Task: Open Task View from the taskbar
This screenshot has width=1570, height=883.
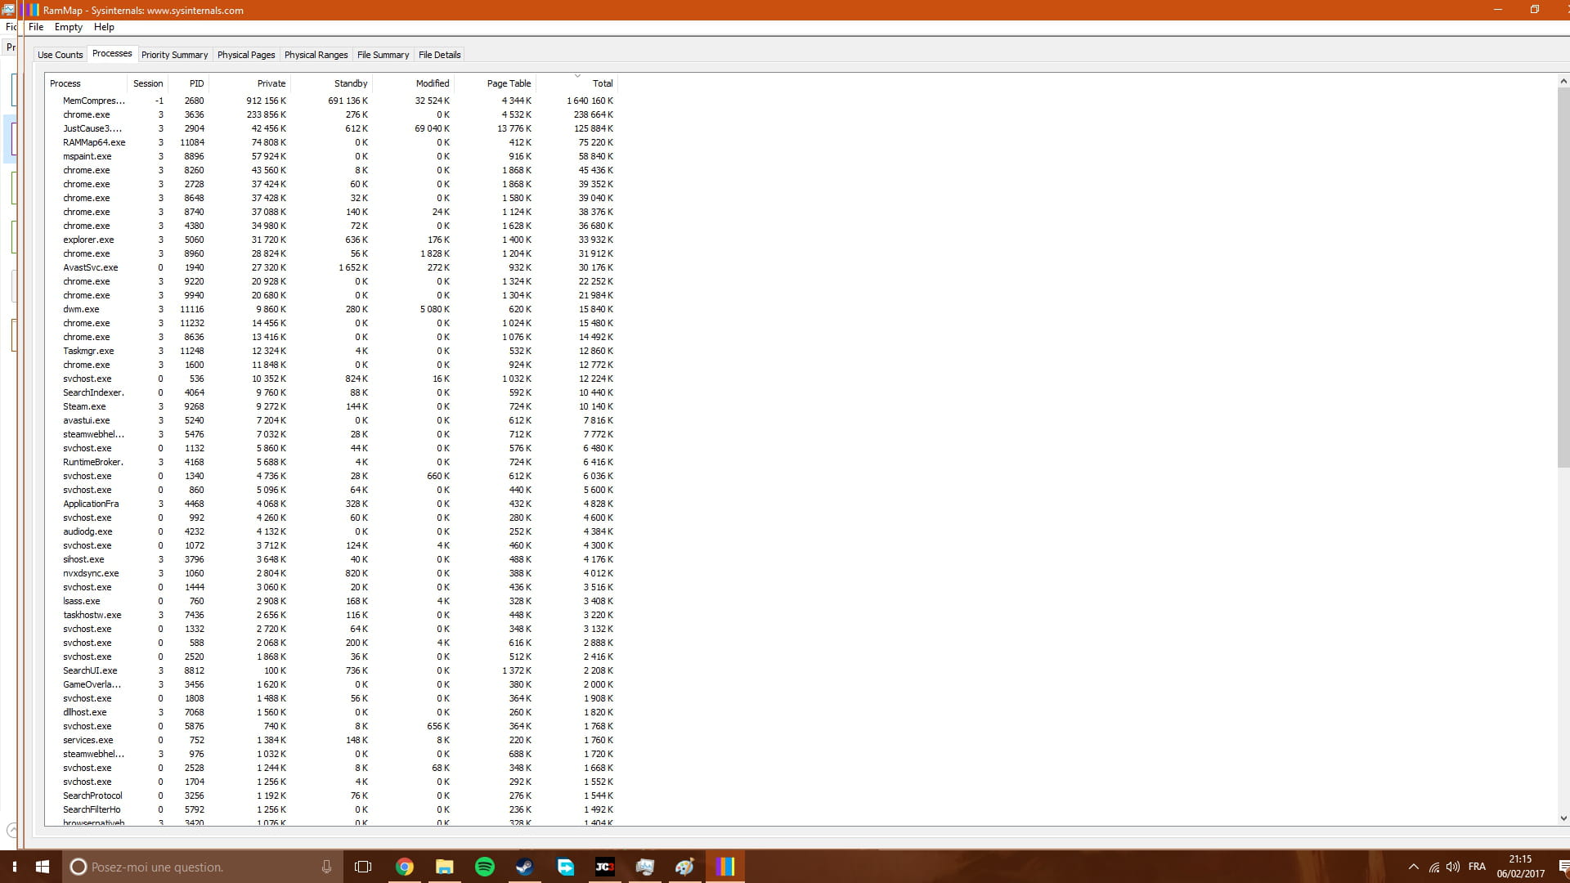Action: click(363, 867)
